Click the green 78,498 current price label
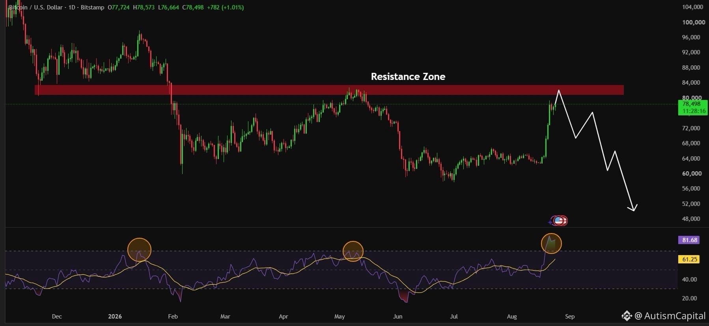The image size is (709, 326). [x=691, y=104]
